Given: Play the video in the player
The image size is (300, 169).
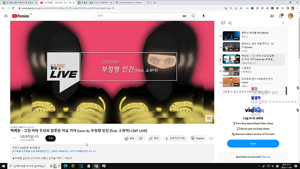Looking at the screenshot, I should coord(112,72).
